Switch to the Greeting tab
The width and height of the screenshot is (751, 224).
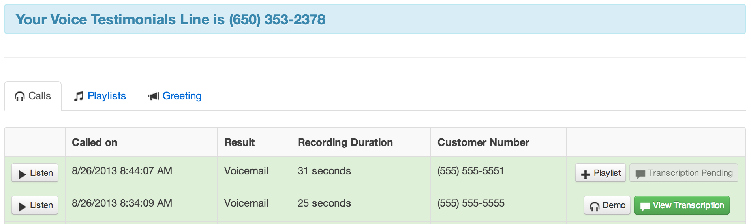pyautogui.click(x=175, y=96)
